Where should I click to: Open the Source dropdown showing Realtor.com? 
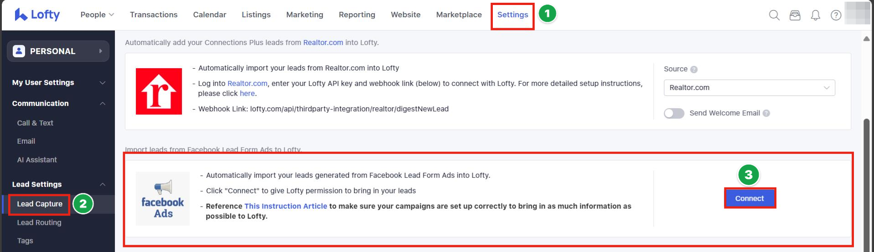click(x=749, y=88)
